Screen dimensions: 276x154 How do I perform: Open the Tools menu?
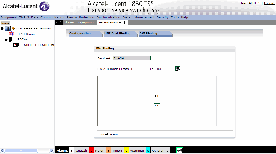pos(175,17)
